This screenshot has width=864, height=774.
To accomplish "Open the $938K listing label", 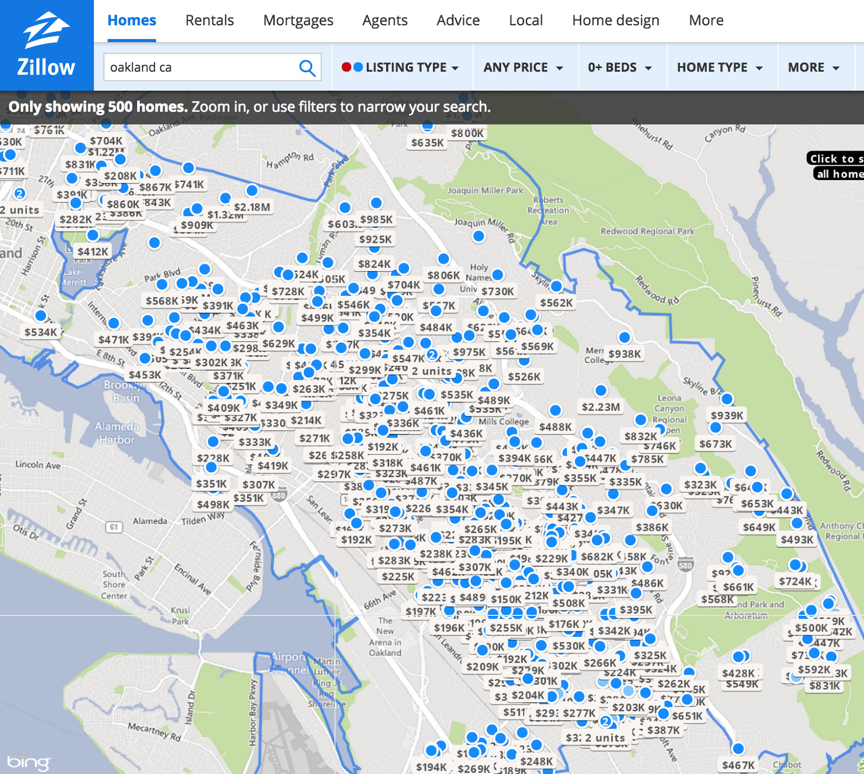I will tap(625, 354).
